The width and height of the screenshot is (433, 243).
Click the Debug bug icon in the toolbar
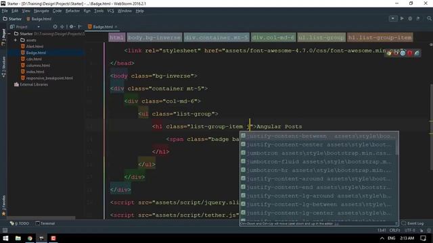point(410,18)
